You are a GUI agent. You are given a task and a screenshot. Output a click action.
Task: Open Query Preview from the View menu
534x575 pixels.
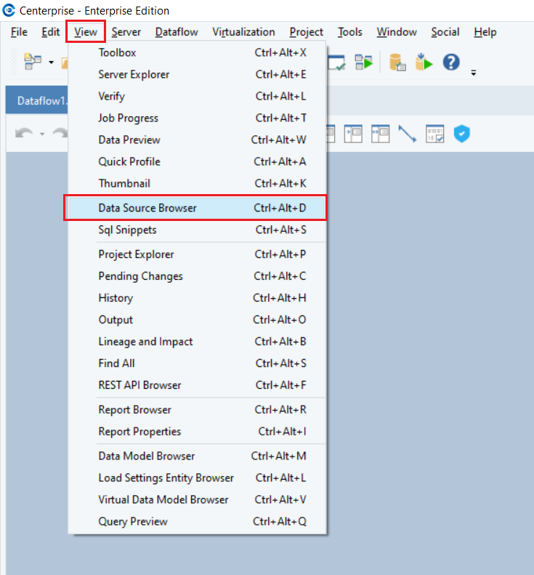click(x=197, y=521)
